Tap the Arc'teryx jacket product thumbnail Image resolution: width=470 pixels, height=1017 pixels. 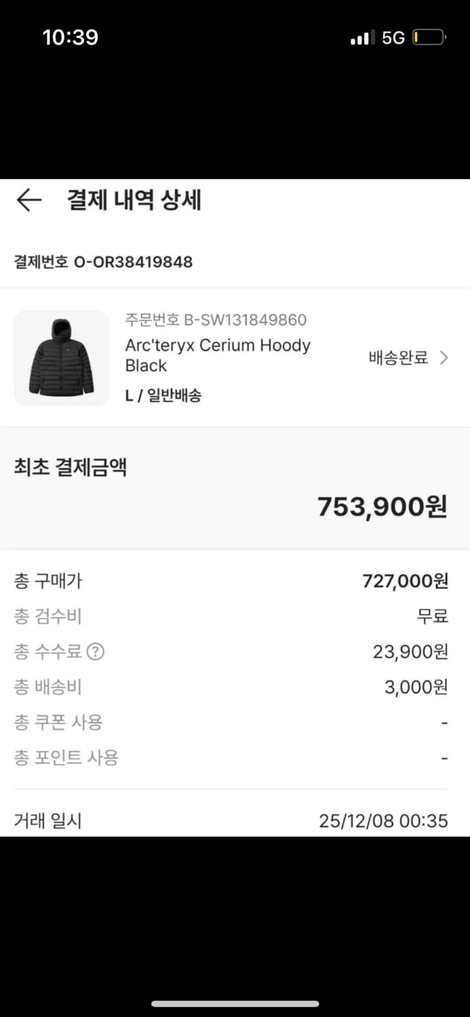pyautogui.click(x=61, y=358)
